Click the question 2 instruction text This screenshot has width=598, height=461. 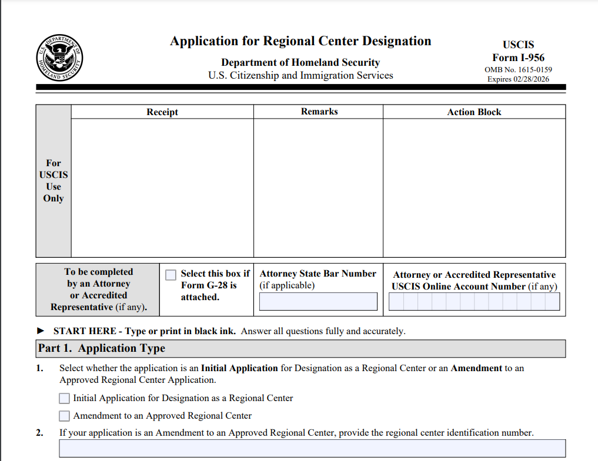point(296,433)
